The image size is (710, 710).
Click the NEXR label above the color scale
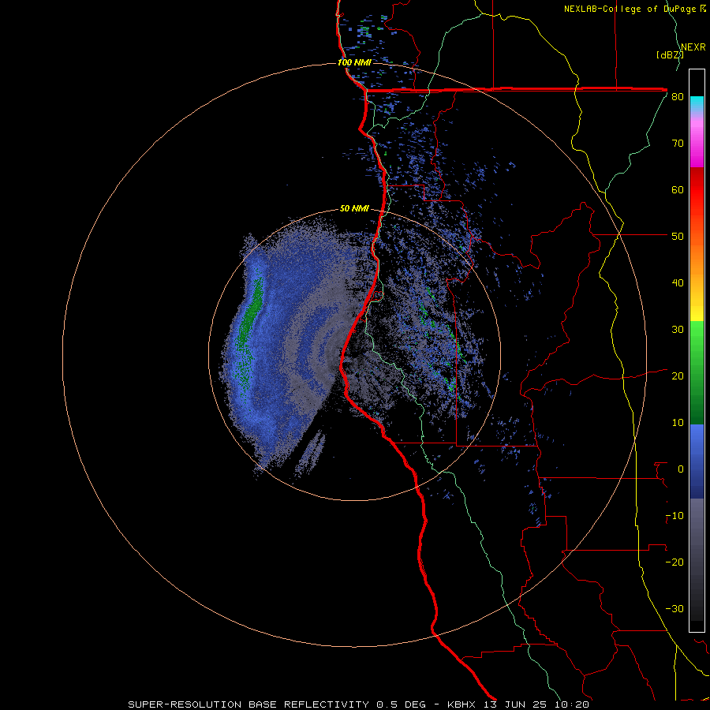693,47
